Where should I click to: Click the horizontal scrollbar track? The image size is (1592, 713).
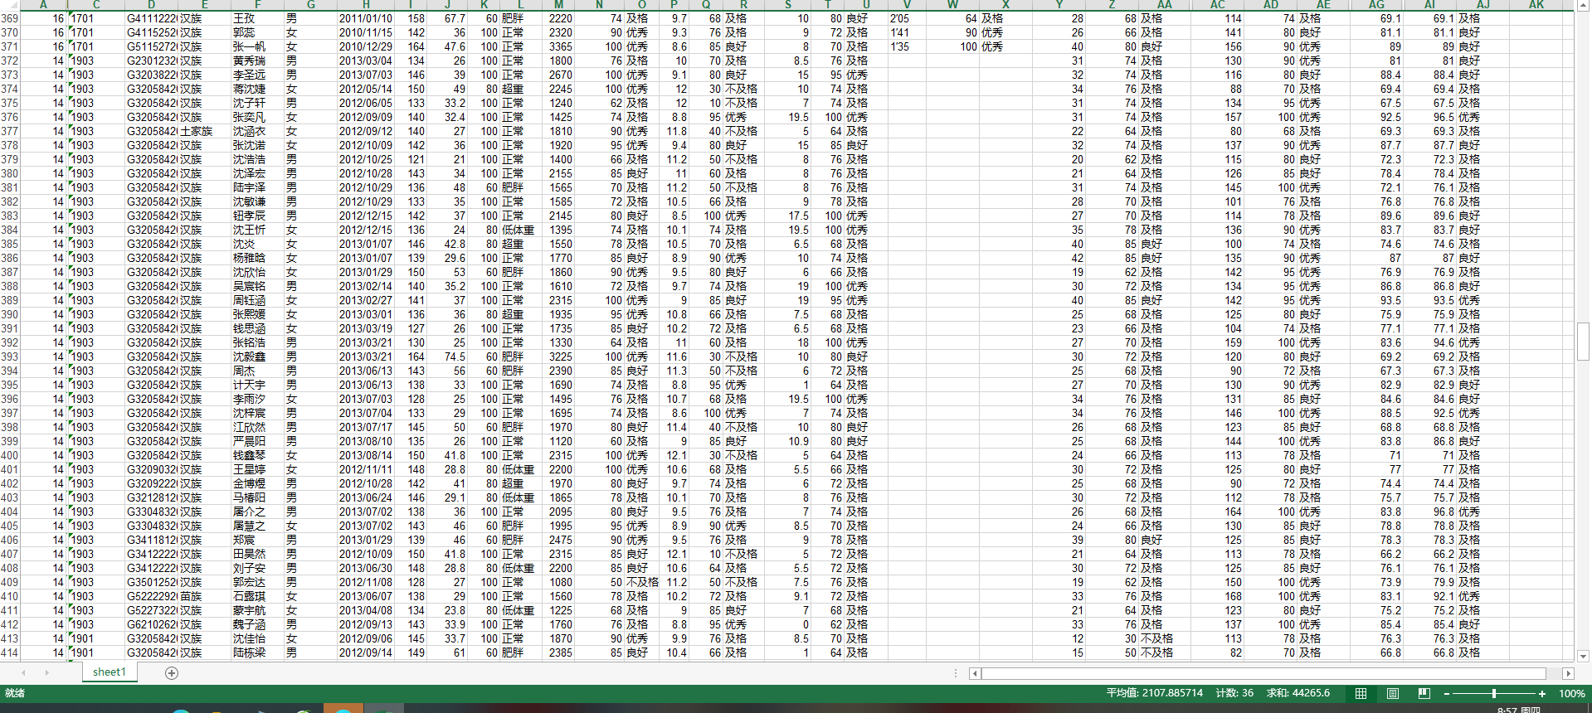coord(1263,674)
